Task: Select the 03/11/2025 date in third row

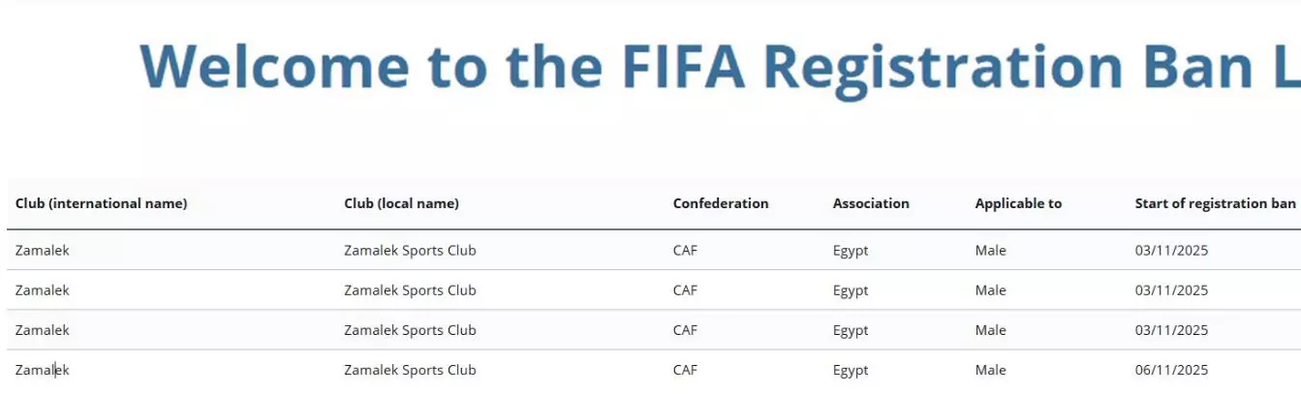Action: tap(1171, 330)
